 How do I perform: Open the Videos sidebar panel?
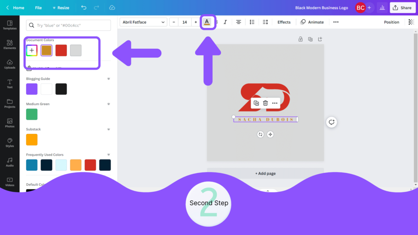10,182
